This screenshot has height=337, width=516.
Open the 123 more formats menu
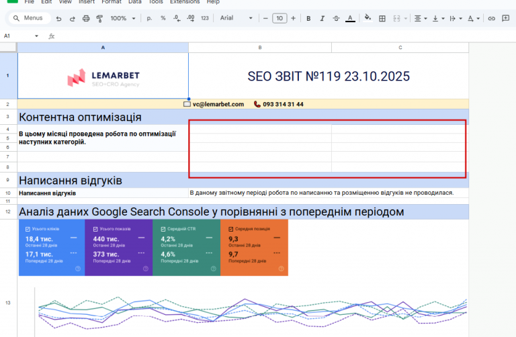[x=205, y=18]
